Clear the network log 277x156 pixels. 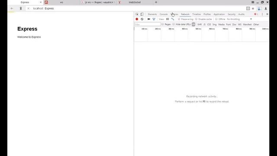pyautogui.click(x=142, y=19)
